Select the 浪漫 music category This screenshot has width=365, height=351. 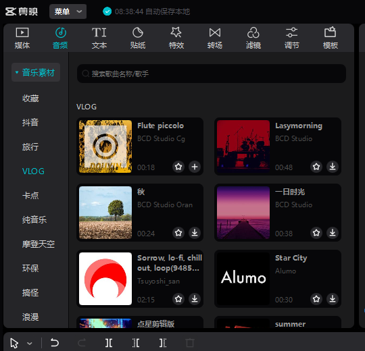[x=30, y=317]
